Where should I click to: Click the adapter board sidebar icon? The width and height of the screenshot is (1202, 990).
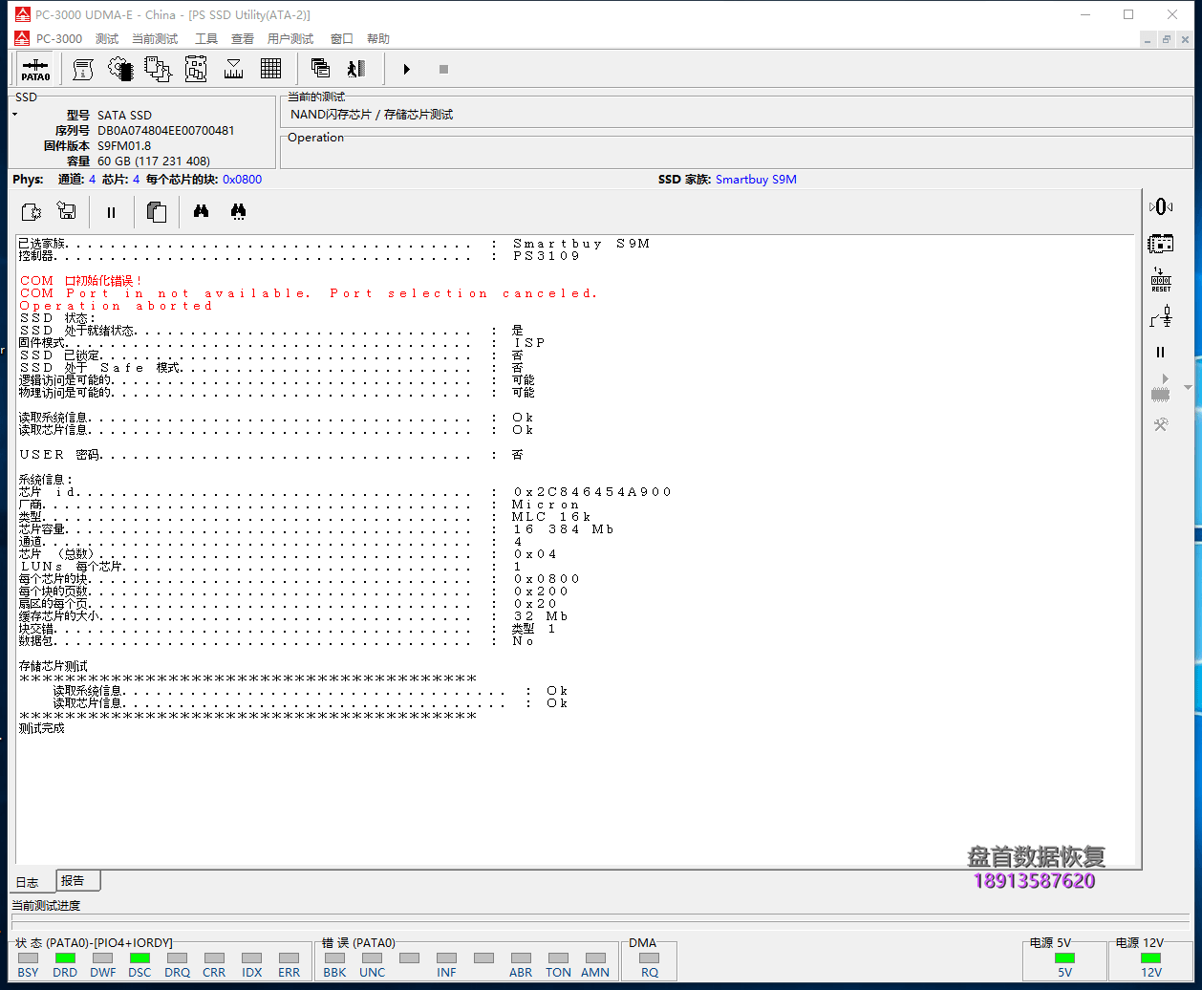click(x=1161, y=243)
